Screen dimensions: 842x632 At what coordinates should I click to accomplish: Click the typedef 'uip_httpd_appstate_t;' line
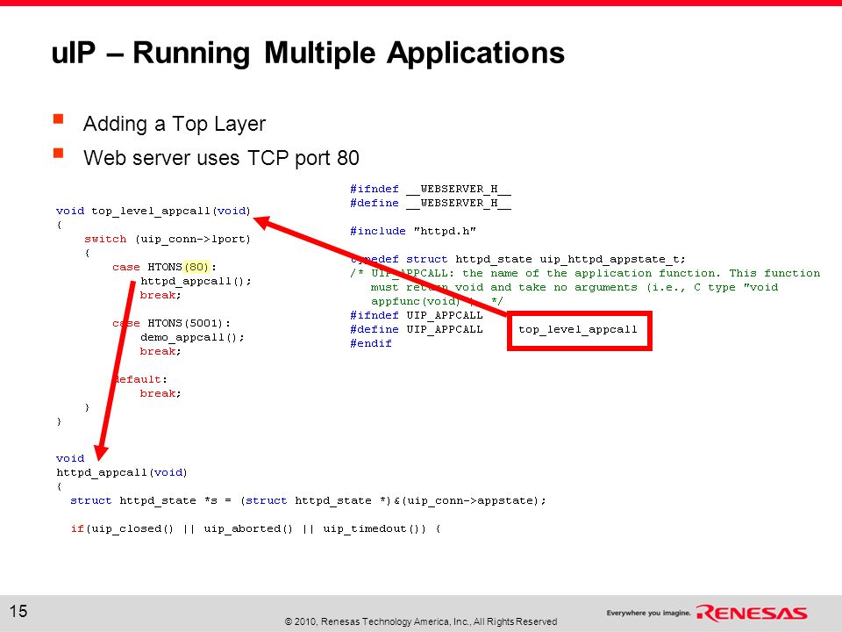click(517, 259)
